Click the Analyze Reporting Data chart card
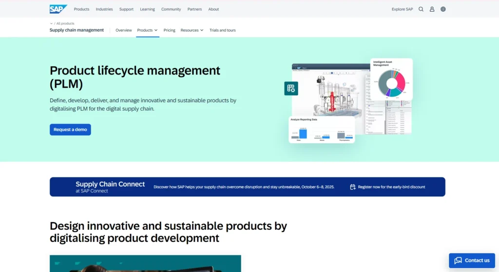The width and height of the screenshot is (499, 272). click(x=322, y=130)
